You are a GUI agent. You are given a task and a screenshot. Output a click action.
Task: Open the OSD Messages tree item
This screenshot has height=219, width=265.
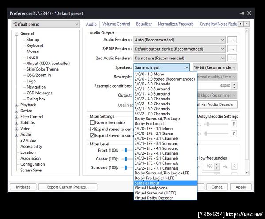click(39, 93)
